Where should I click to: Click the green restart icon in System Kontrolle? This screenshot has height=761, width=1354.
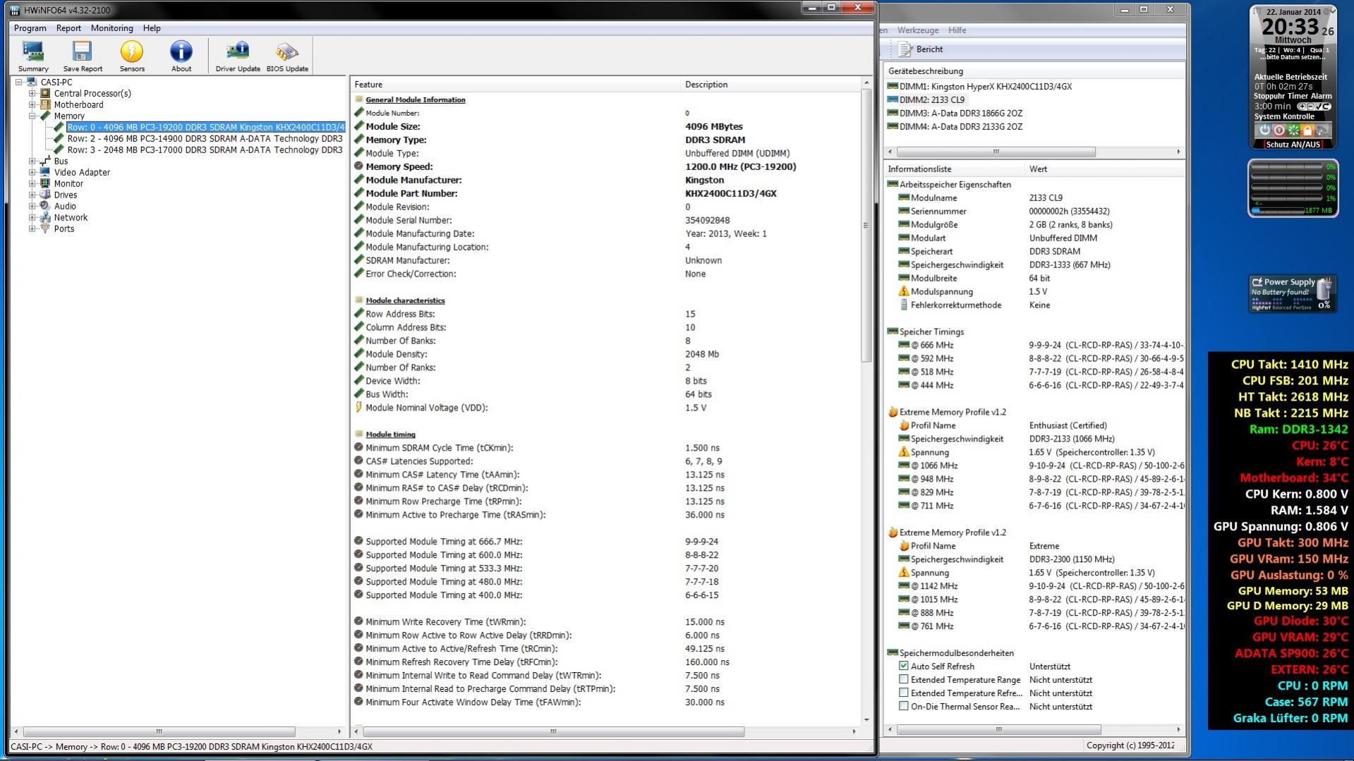coord(1293,130)
